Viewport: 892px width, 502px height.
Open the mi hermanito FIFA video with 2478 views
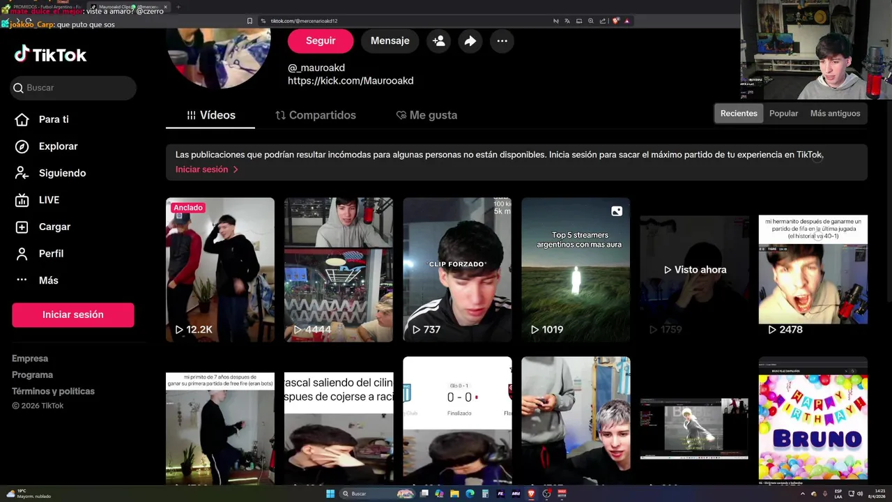click(813, 270)
